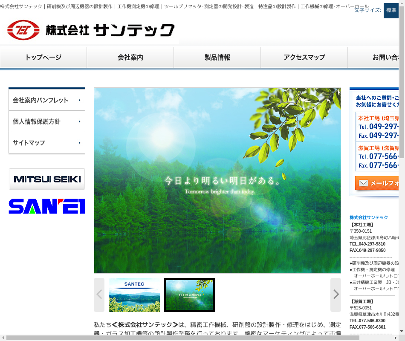The height and width of the screenshot is (341, 405).
Task: Click the Suntec company logo
Action: point(91,30)
